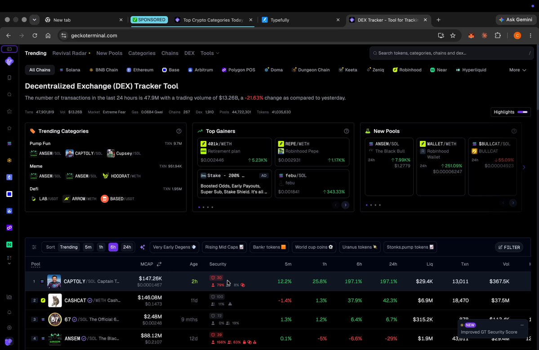The image size is (539, 350).
Task: Open the Chains nav tab
Action: 170,53
